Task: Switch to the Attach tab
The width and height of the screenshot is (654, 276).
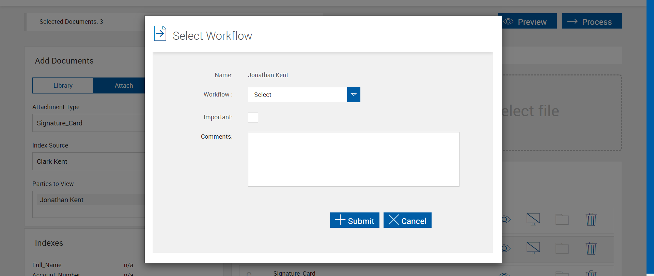Action: [x=123, y=86]
